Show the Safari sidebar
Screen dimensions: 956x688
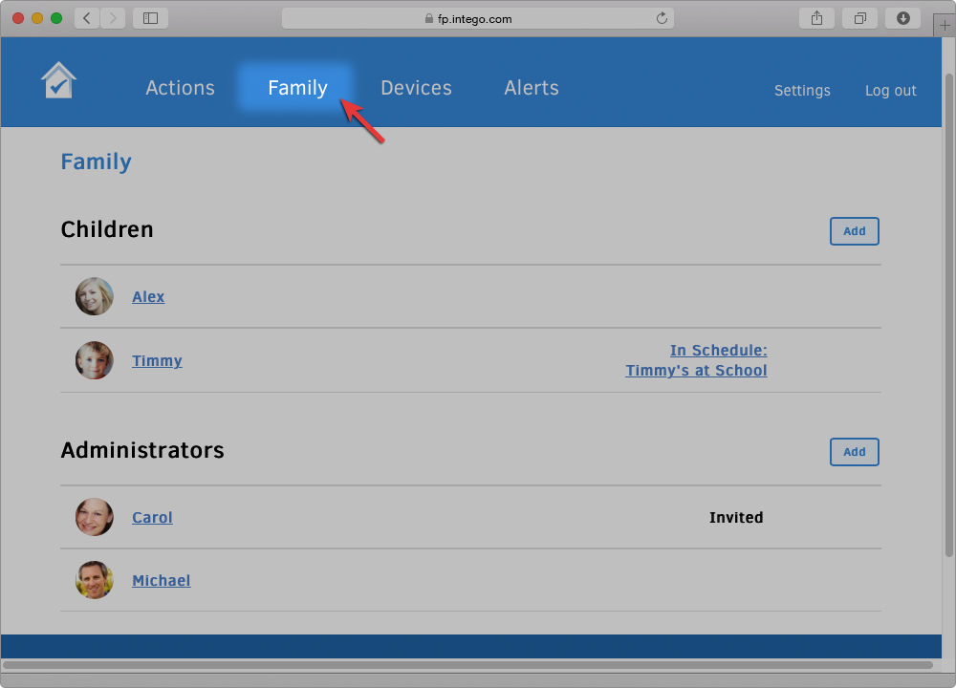pos(151,18)
